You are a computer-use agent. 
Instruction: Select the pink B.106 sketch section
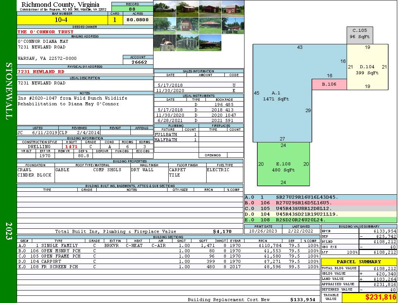coord(329,84)
